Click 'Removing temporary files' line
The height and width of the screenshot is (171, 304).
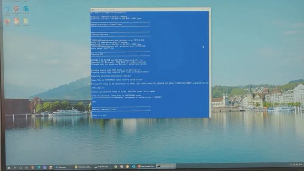tap(104, 109)
